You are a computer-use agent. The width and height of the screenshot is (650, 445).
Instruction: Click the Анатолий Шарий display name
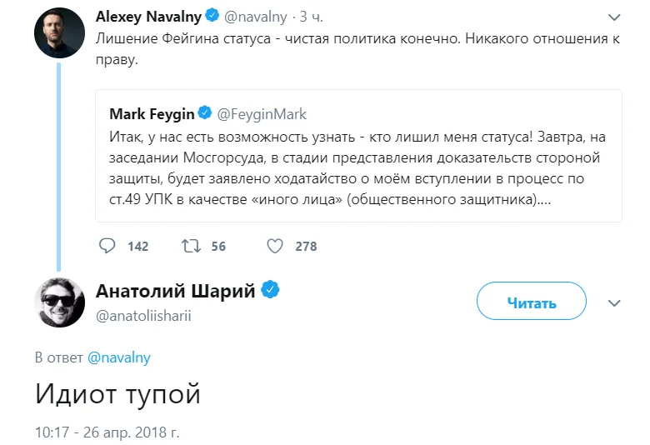177,290
